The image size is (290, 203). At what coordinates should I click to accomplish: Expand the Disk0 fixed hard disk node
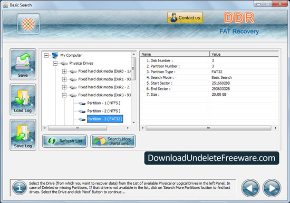[x=64, y=71]
